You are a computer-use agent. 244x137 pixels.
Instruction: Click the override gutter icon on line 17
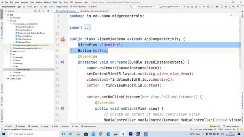pyautogui.click(x=62, y=62)
